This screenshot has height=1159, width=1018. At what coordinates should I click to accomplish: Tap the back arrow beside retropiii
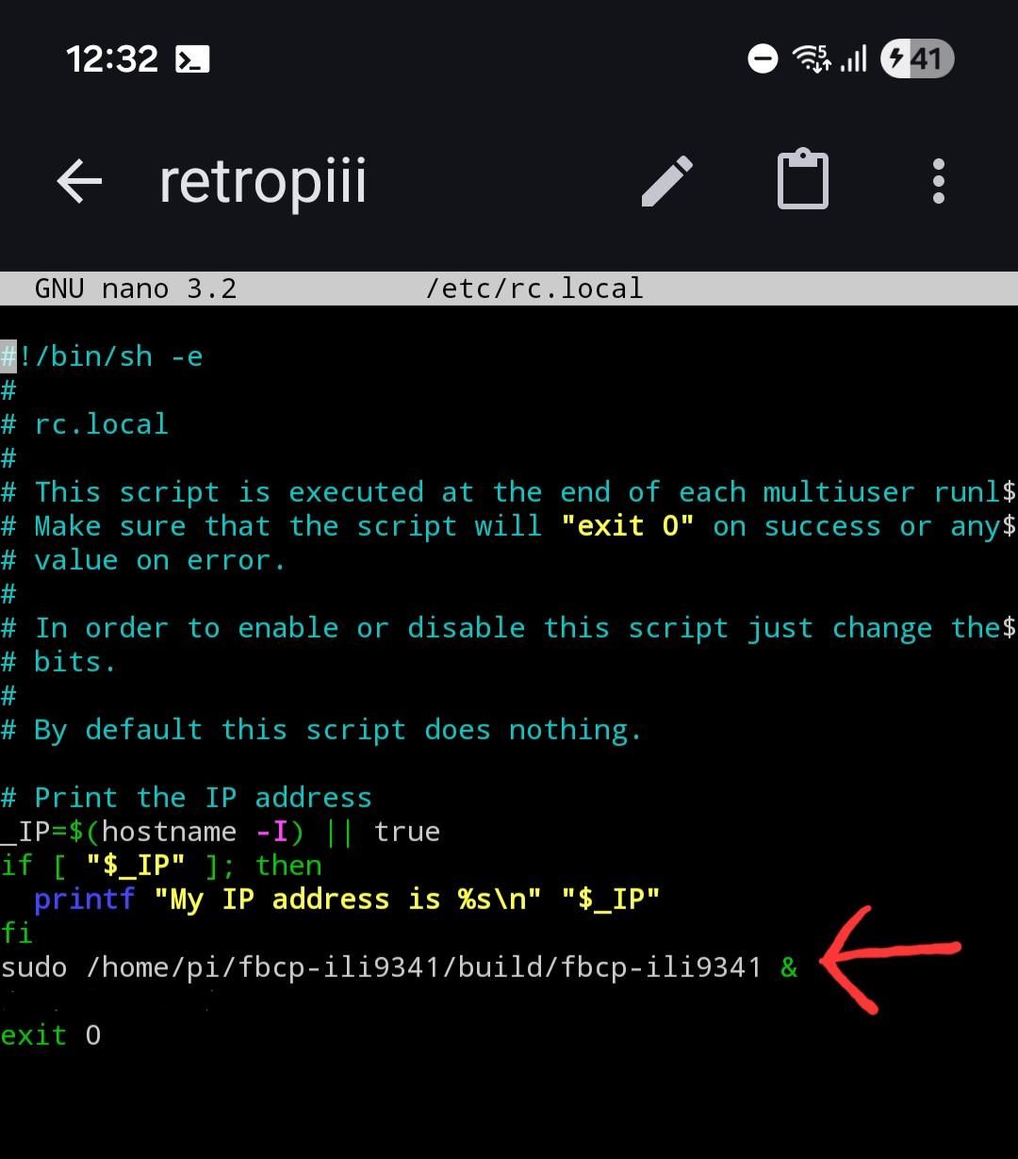[79, 180]
